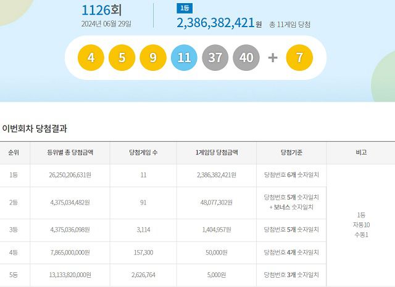395x287 pixels.
Task: Click the 2등 rank cell in the table
Action: 14,203
